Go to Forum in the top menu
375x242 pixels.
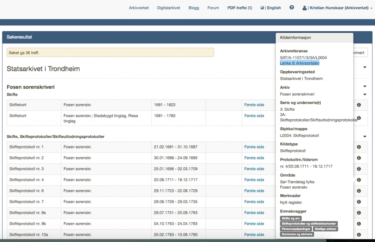(x=213, y=8)
